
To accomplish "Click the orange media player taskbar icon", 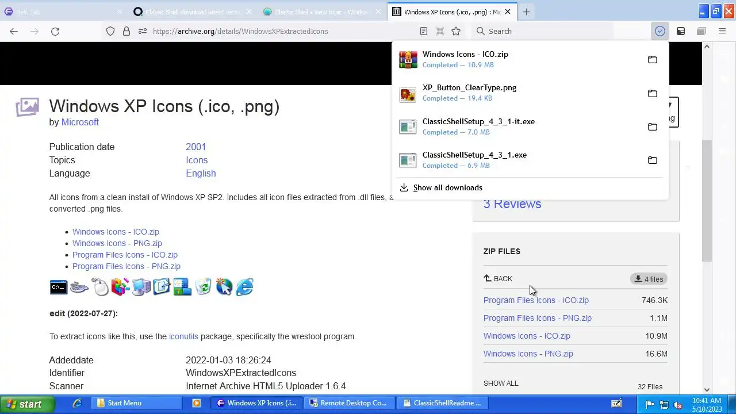I will 196,403.
